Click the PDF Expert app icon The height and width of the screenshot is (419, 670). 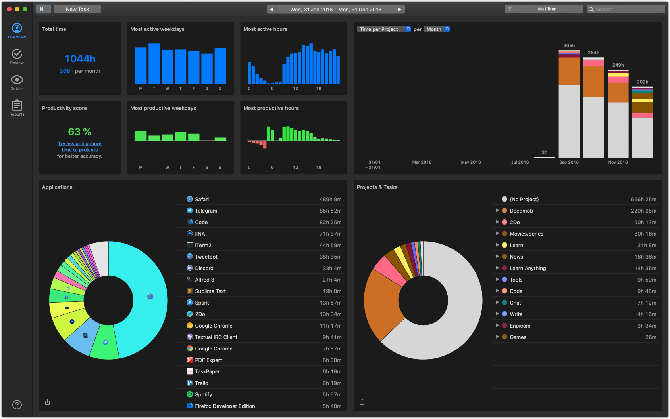190,360
